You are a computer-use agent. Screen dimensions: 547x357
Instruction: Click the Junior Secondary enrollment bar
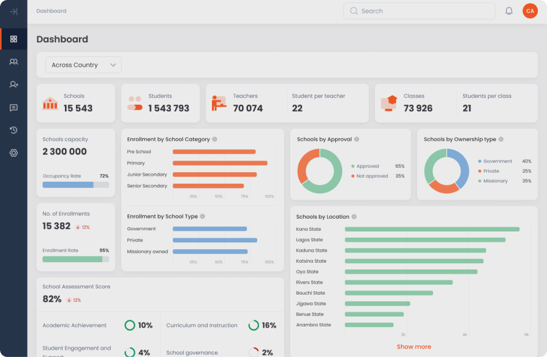click(215, 175)
